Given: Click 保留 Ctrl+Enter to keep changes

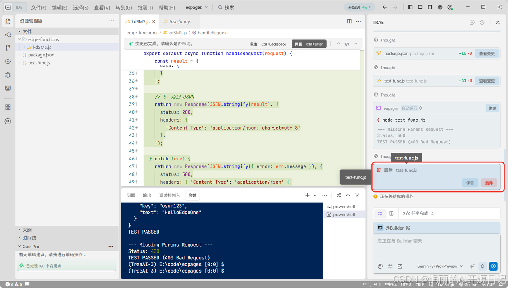Looking at the screenshot, I should click(309, 44).
